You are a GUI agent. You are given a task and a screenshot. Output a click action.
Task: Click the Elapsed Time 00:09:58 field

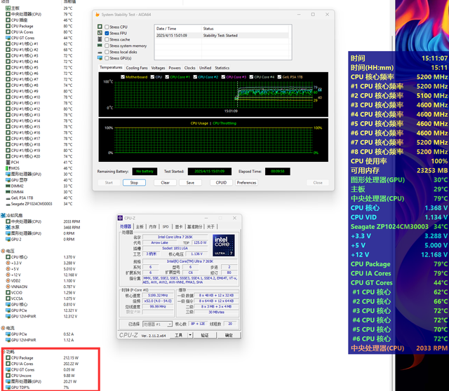pos(278,172)
